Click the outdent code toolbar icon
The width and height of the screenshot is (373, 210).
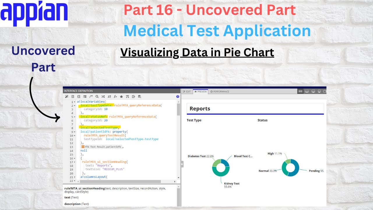tap(73, 97)
